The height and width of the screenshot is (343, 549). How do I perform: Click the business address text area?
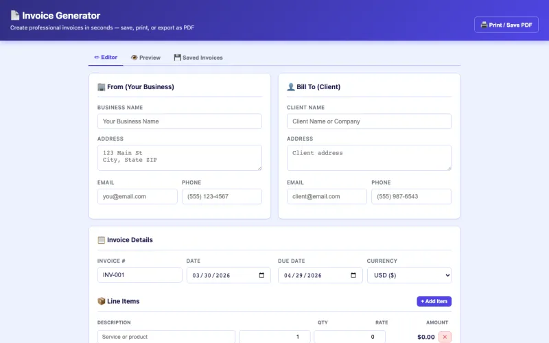click(x=180, y=157)
